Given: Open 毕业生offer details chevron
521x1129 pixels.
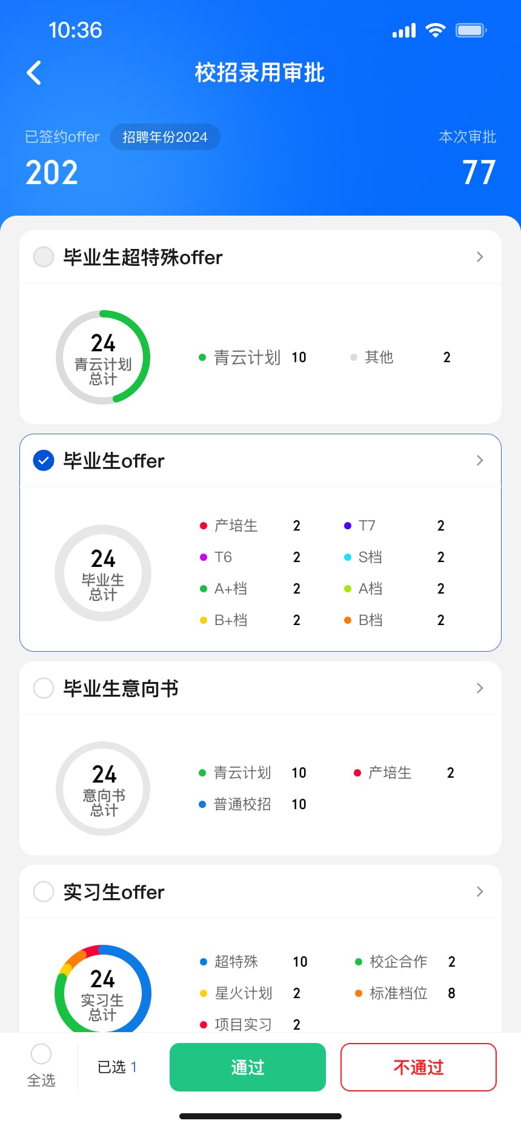Looking at the screenshot, I should pos(480,460).
